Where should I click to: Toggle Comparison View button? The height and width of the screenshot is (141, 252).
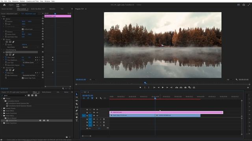tap(190, 87)
